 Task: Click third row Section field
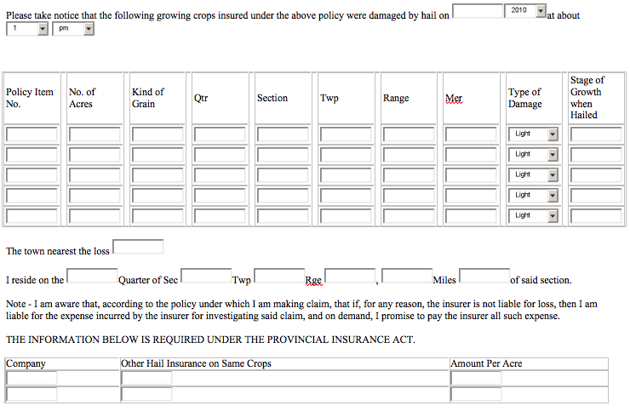pos(283,175)
